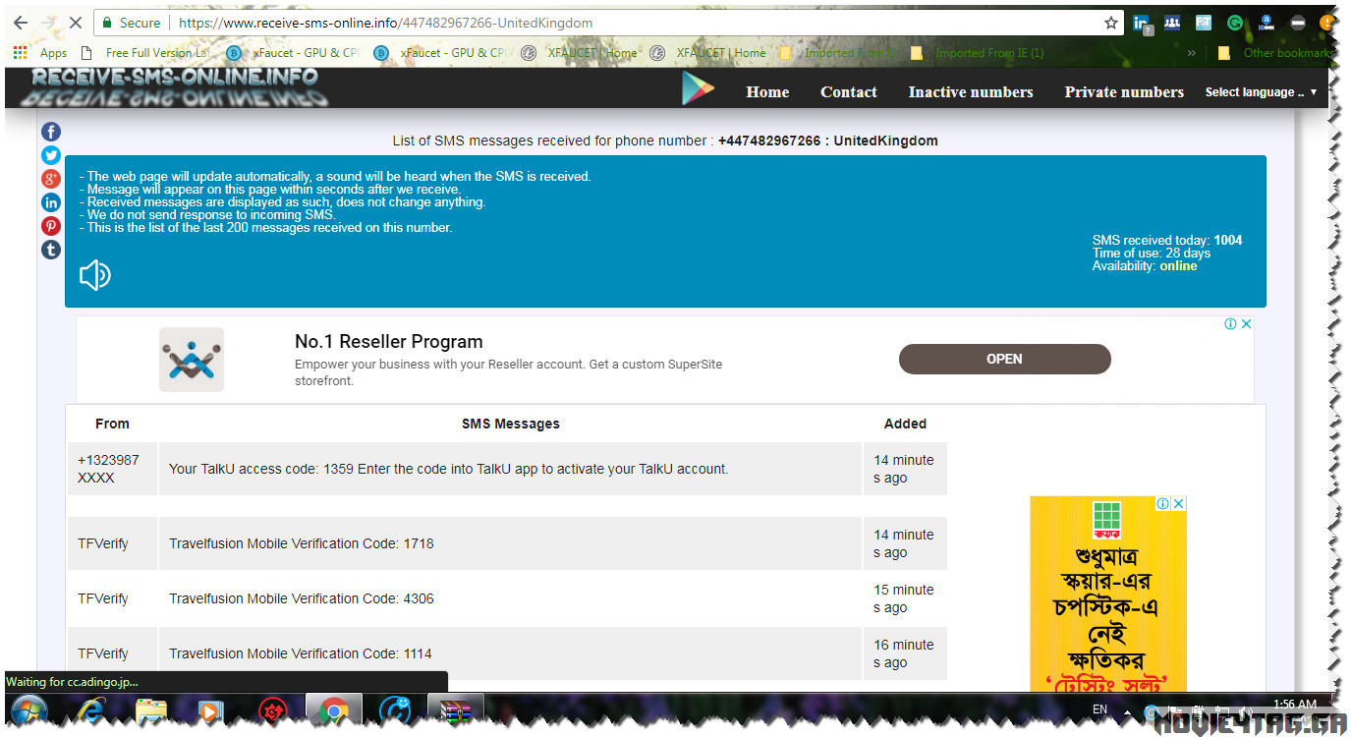This screenshot has height=737, width=1351.
Task: Share page on Twitter
Action: (x=51, y=155)
